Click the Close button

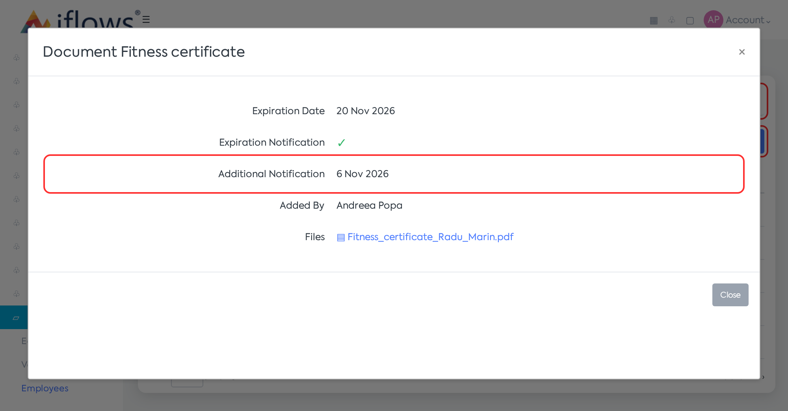click(x=730, y=295)
